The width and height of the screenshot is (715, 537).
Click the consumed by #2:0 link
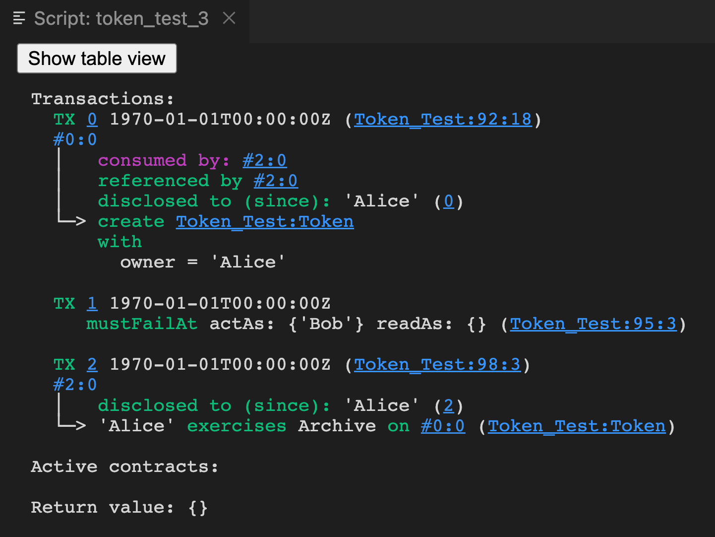coord(264,160)
